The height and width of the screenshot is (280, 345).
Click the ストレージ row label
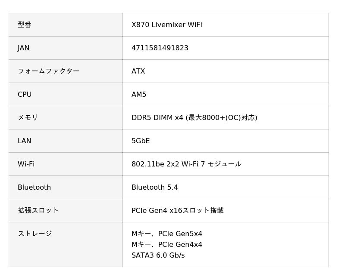34,234
